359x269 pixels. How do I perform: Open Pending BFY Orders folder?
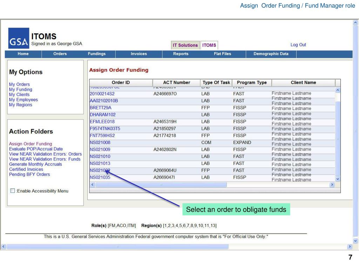(x=29, y=174)
